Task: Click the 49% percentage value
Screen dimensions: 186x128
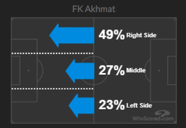Action: [x=112, y=34]
